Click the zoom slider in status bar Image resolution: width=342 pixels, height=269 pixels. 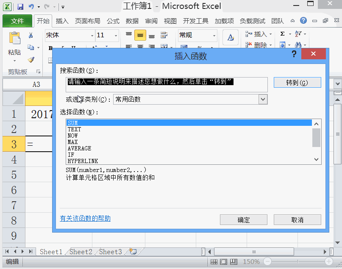point(297,262)
